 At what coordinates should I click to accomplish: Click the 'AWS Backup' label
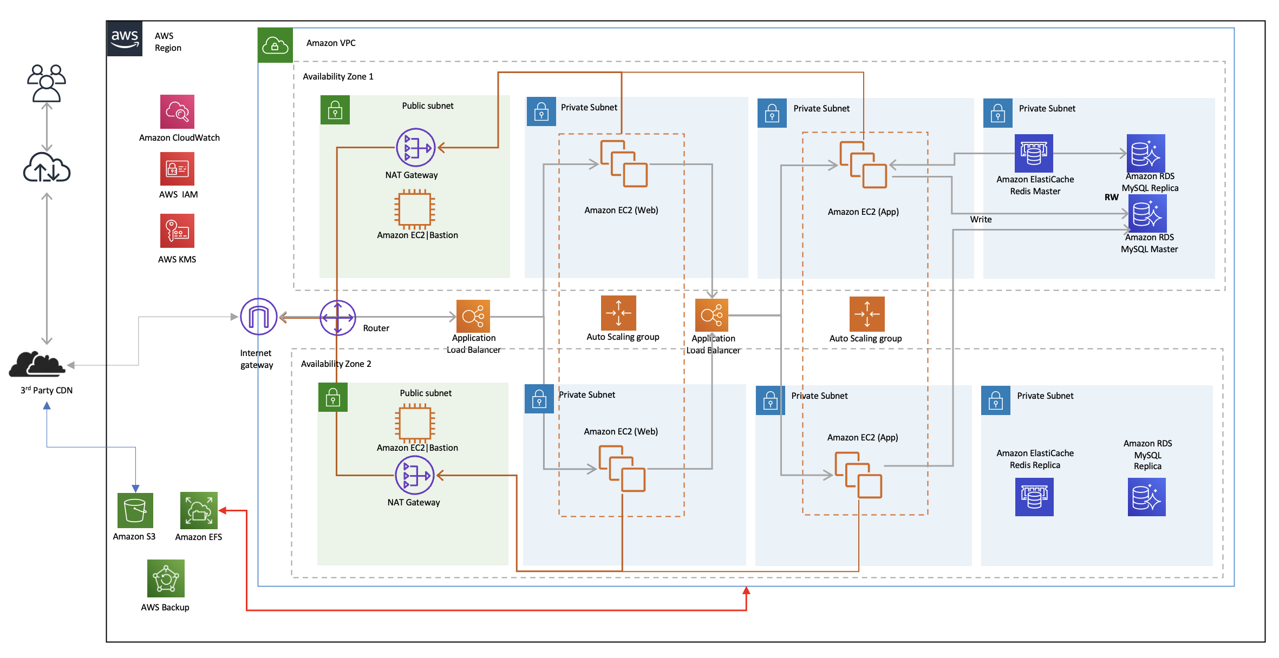point(165,607)
